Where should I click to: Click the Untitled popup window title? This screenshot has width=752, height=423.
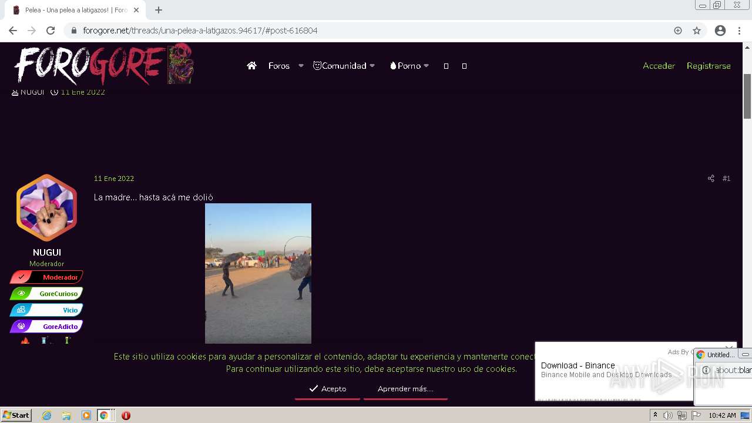tap(720, 355)
